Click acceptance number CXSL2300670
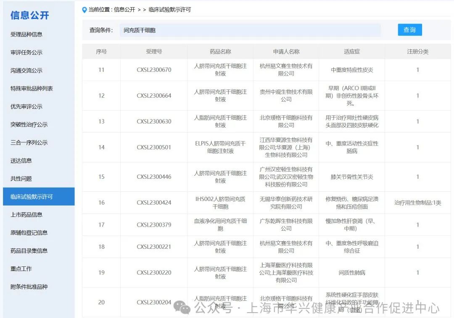454x318 pixels. point(154,70)
